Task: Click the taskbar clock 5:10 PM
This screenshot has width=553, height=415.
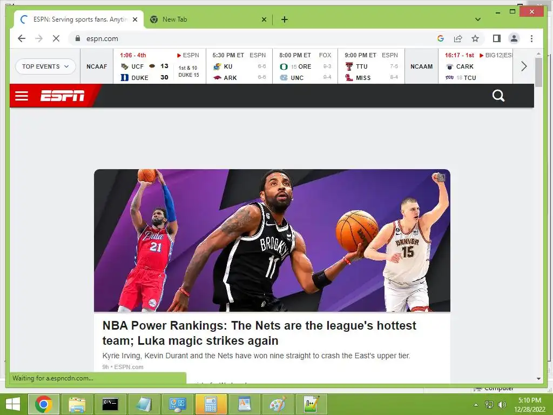Action: (529, 405)
